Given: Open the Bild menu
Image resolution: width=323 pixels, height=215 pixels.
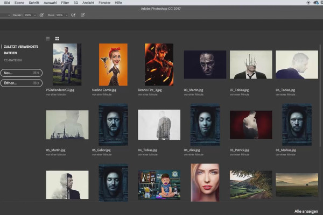Looking at the screenshot, I should pos(7,3).
